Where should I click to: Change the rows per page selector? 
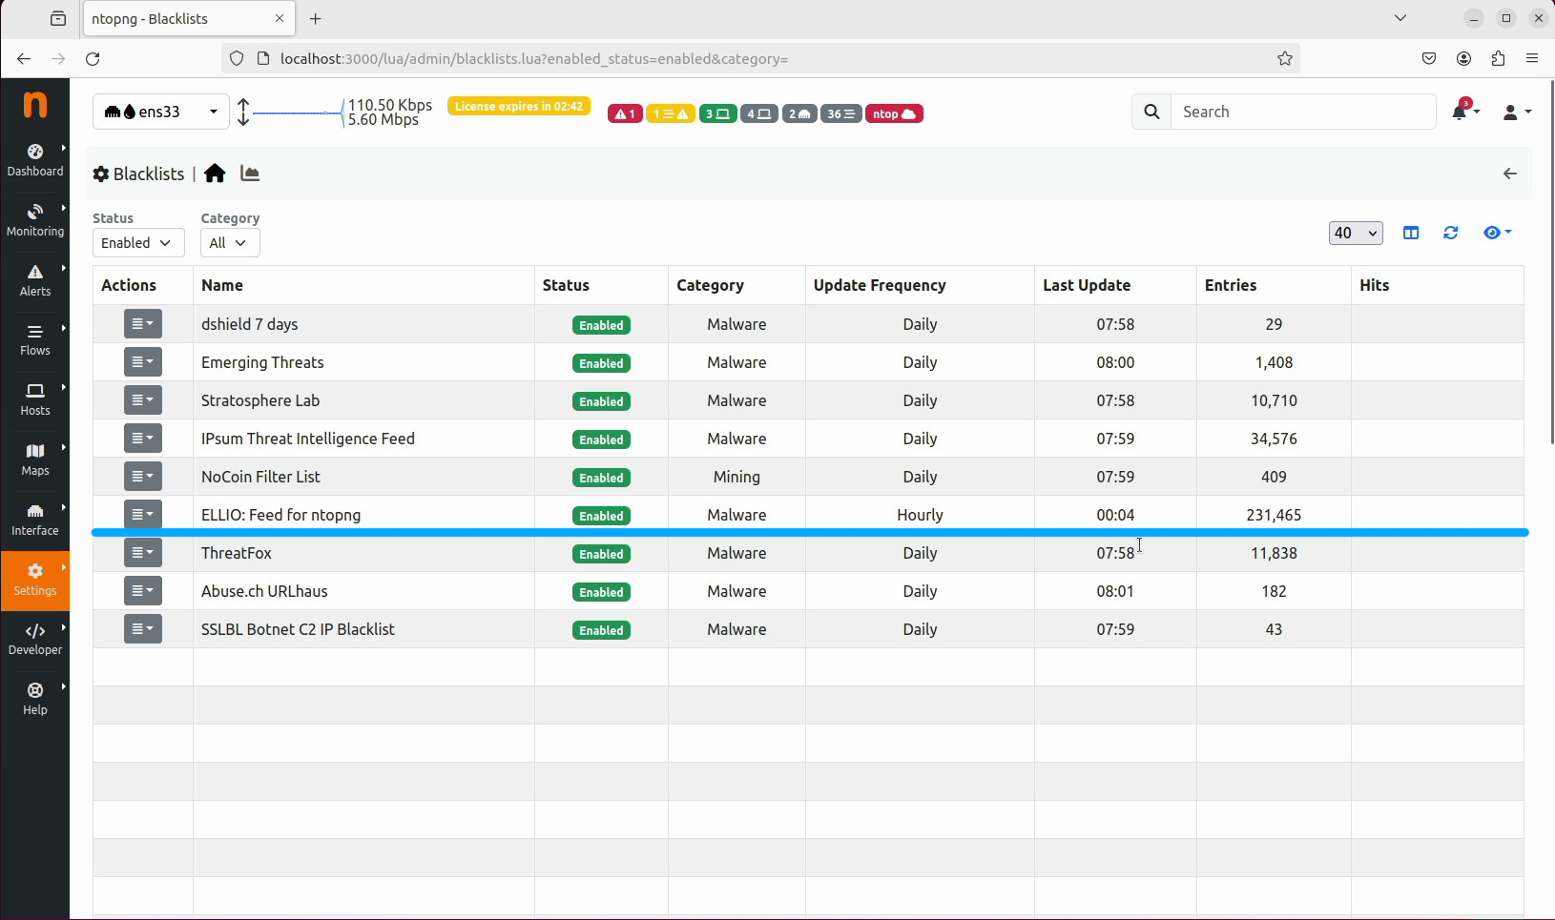tap(1355, 233)
